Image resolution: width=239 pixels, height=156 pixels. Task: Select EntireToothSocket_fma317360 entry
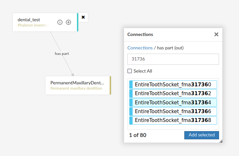pos(173,84)
